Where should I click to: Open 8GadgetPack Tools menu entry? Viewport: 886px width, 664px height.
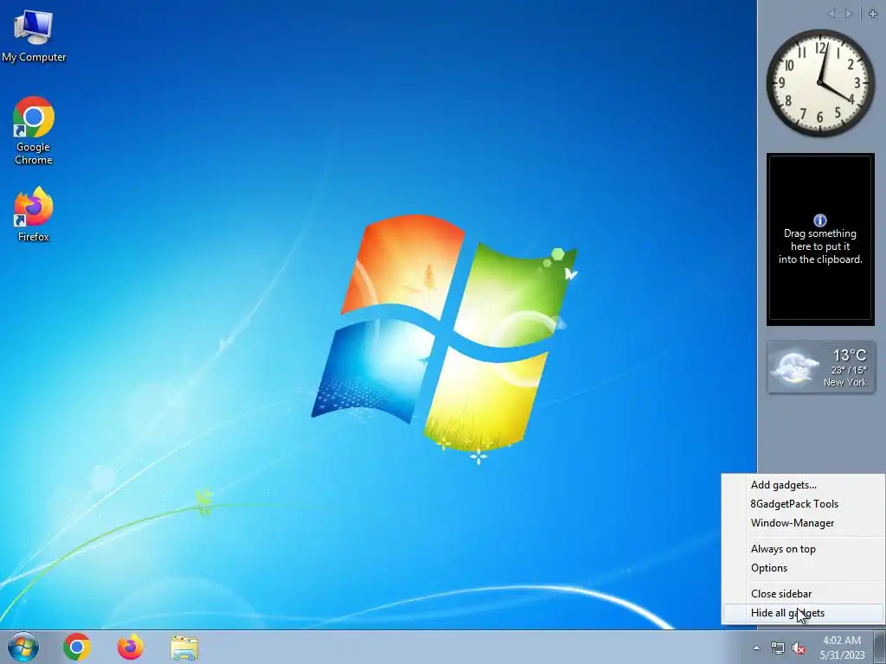(802, 504)
